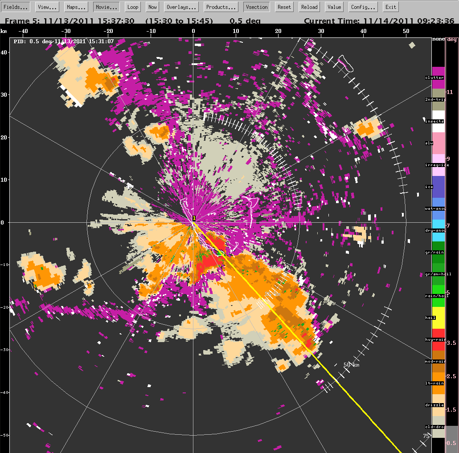Open the Overlays menu
459x453 pixels.
tap(181, 7)
